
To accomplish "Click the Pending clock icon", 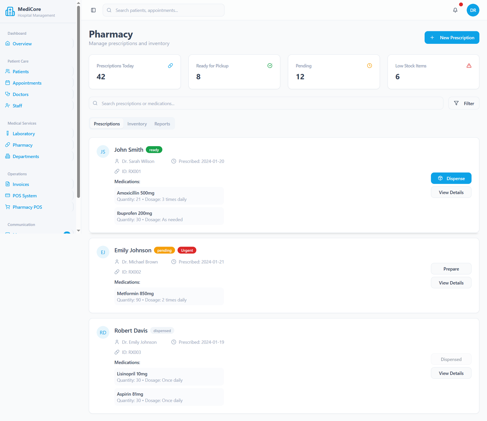I will 370,66.
